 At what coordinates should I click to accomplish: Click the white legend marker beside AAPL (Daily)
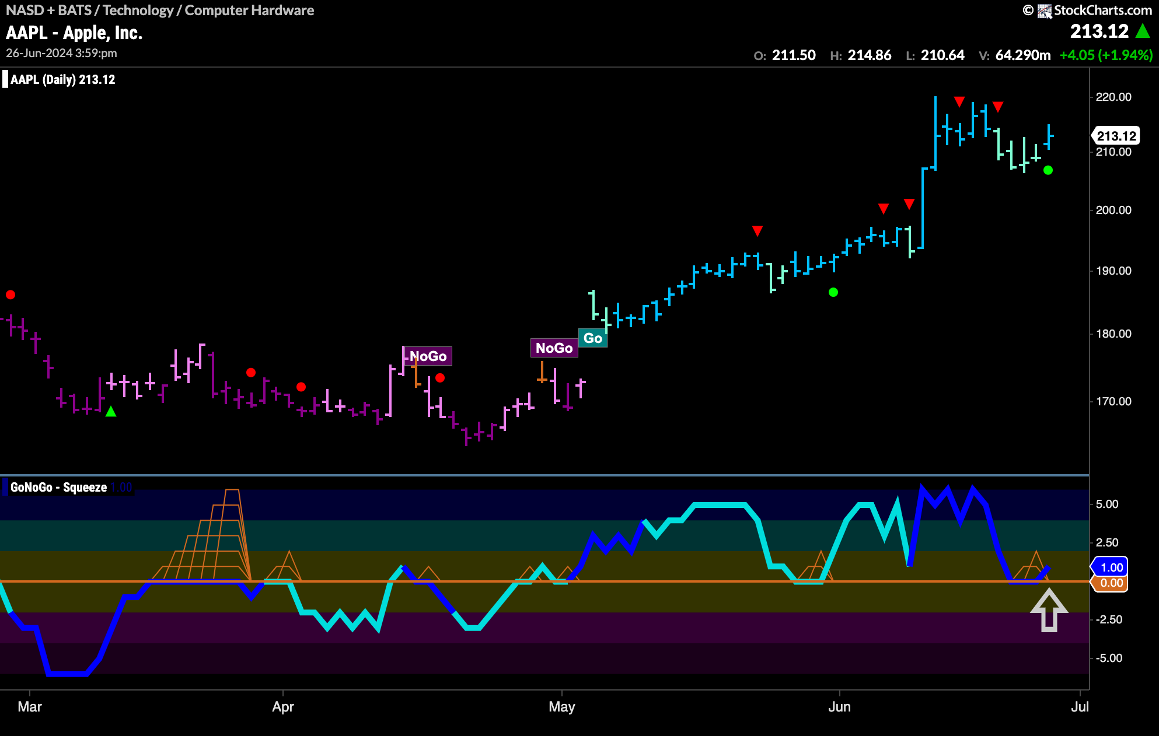5,79
